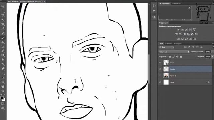
Task: Open the Actions panel play icon
Action: point(154,10)
